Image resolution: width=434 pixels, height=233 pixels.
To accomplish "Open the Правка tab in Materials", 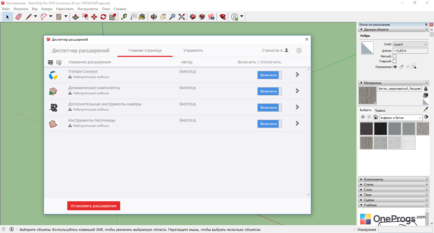I will pos(380,111).
